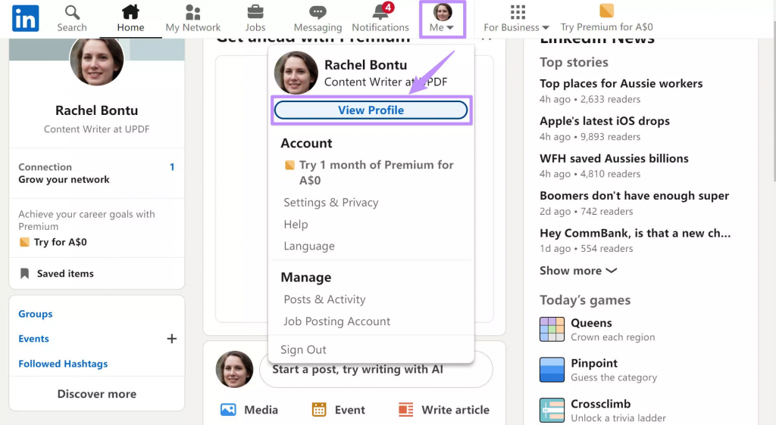Open Events link
The width and height of the screenshot is (776, 425).
point(33,339)
